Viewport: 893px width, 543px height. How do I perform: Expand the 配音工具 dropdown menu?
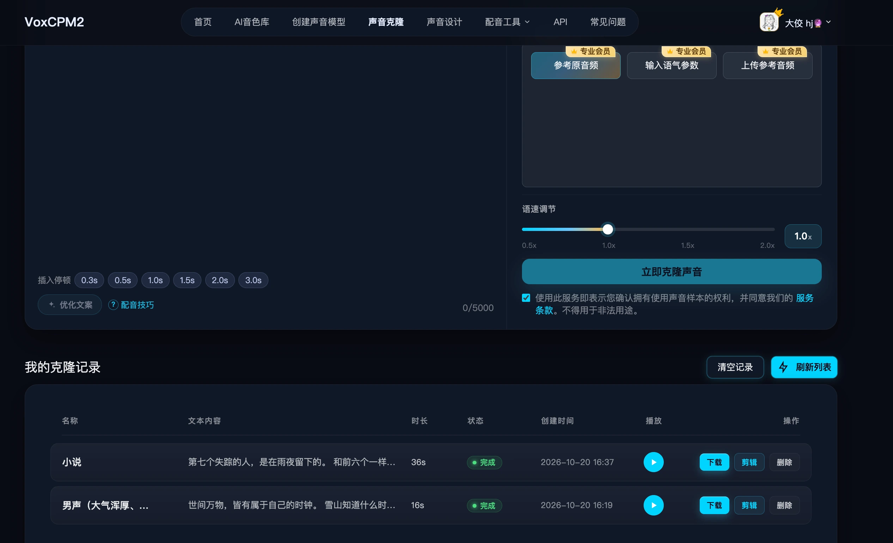point(507,22)
